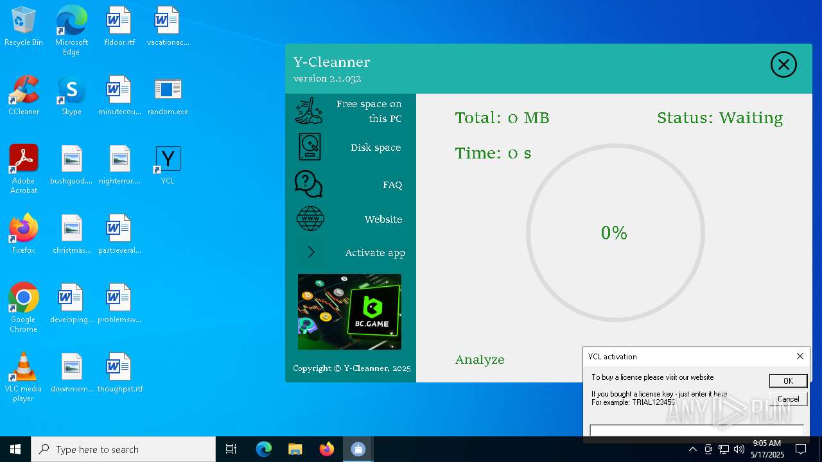Click Total: 0 MB text

coord(502,118)
